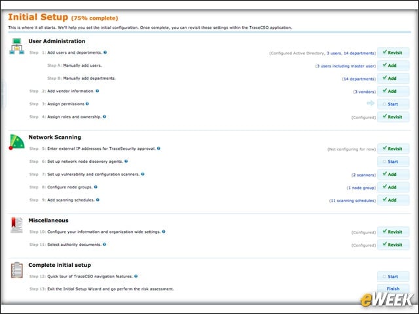Viewport: 419px width, 314px height.
Task: Click the Miscellaneous document icon
Action: point(16,225)
